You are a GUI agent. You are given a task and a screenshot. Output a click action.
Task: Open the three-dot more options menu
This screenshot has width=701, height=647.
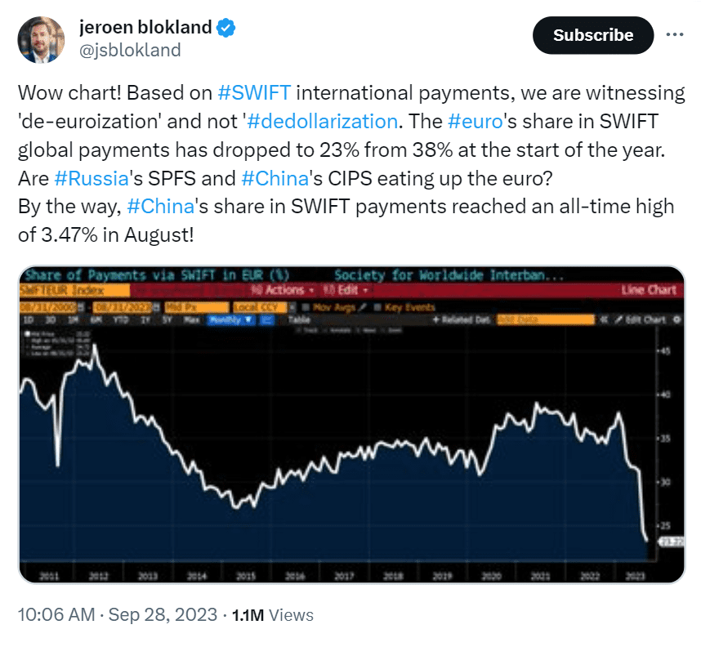[675, 35]
